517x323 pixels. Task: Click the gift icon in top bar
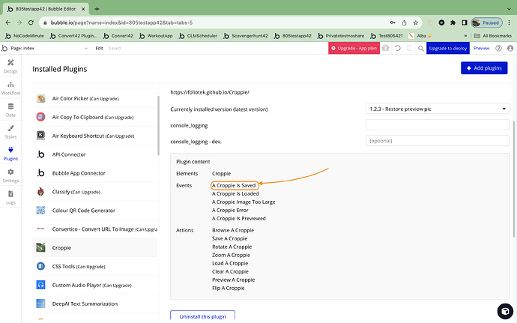tap(385, 48)
